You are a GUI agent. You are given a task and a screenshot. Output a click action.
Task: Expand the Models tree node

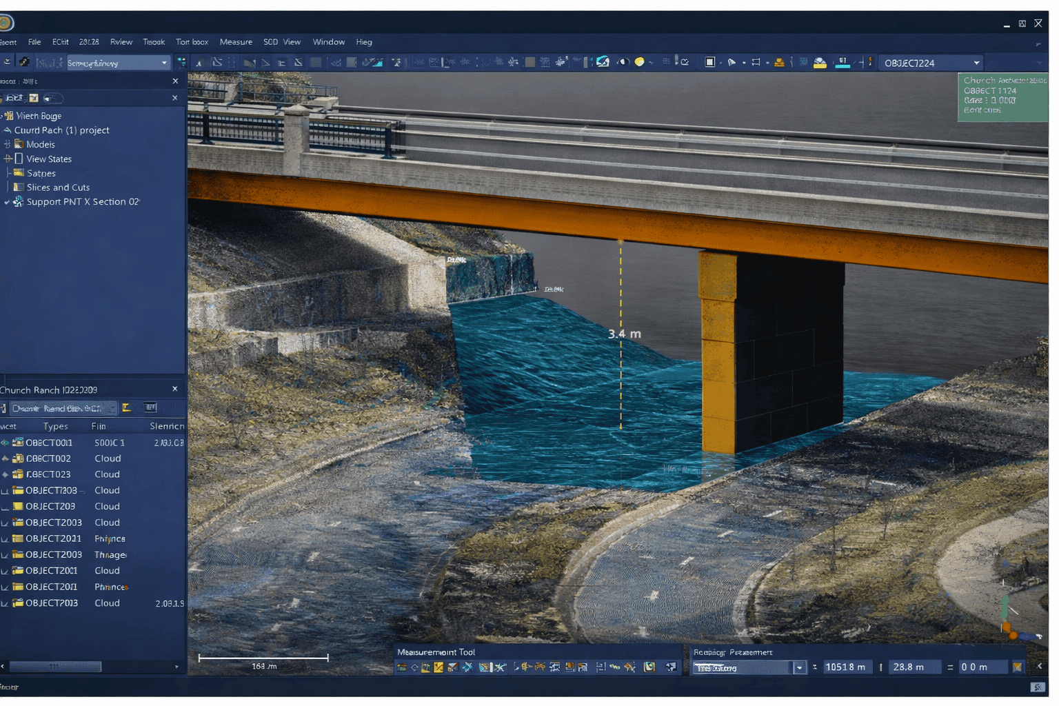8,144
